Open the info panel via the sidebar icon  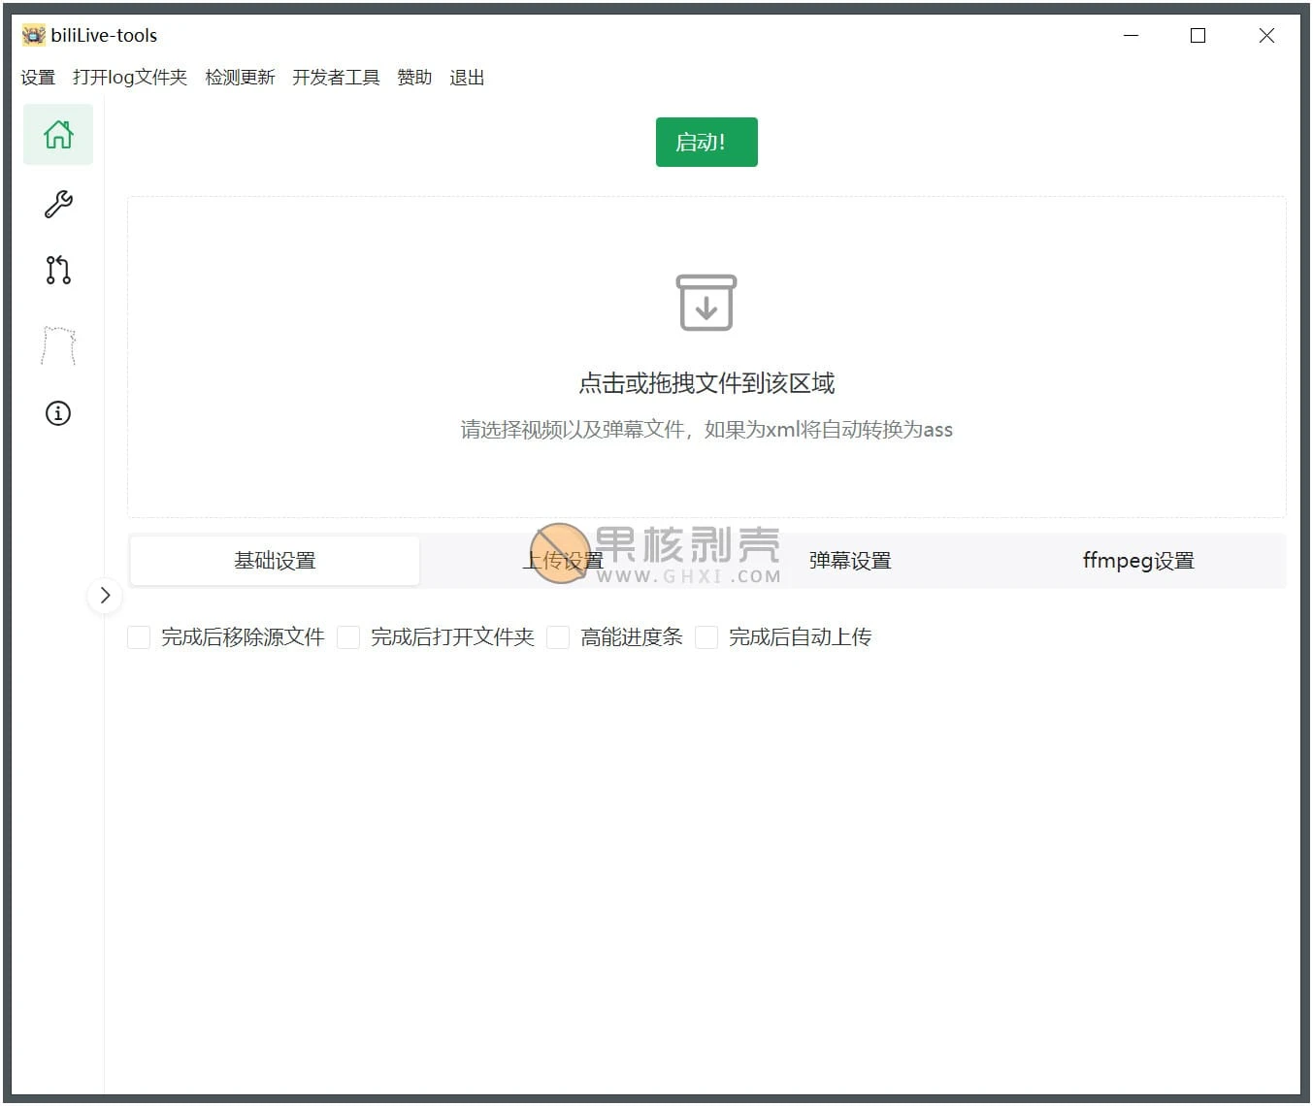point(57,412)
